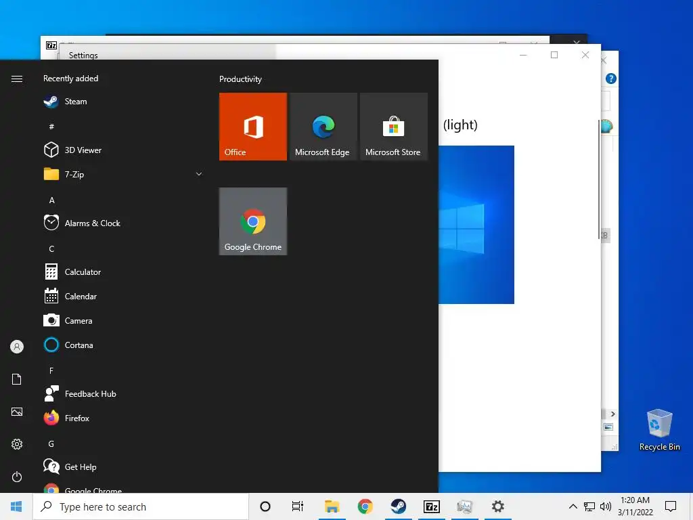Open Pictures from Start sidebar
The height and width of the screenshot is (520, 693).
pyautogui.click(x=17, y=412)
